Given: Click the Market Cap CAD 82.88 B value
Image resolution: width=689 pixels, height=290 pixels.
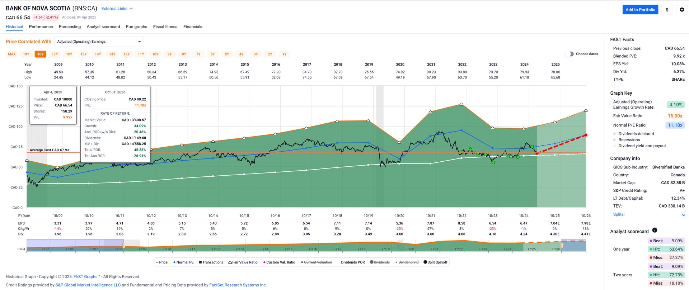Looking at the screenshot, I should coord(673,183).
